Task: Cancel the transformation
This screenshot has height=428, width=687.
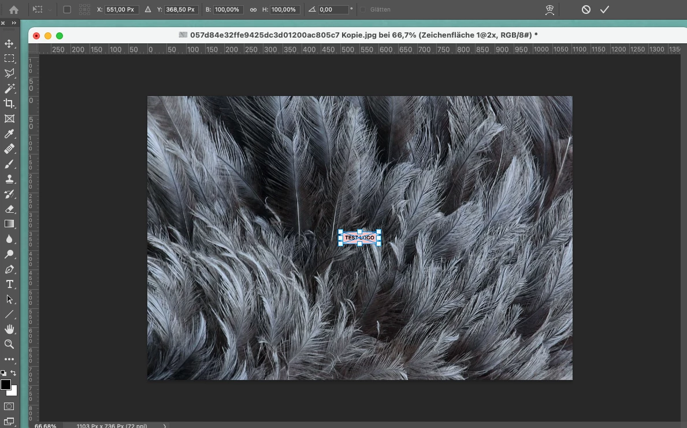Action: [x=586, y=10]
